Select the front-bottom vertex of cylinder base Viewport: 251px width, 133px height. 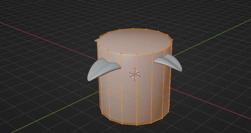137,125
